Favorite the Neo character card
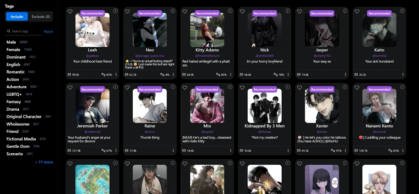This screenshot has width=419, height=194. [x=127, y=11]
